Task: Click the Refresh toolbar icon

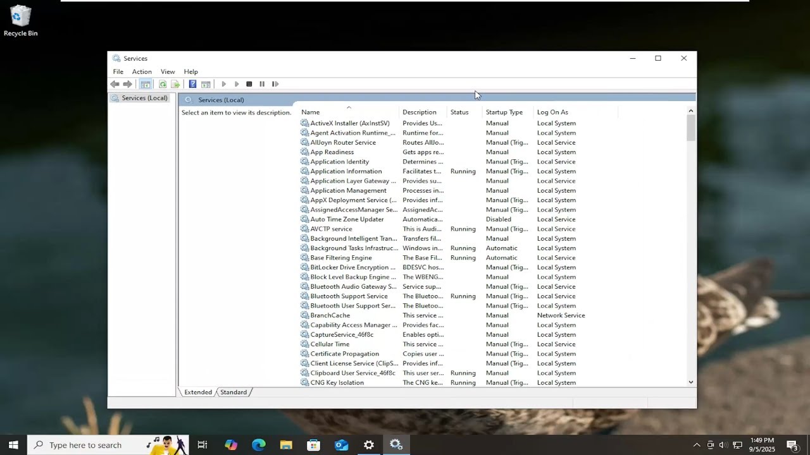Action: click(x=163, y=84)
